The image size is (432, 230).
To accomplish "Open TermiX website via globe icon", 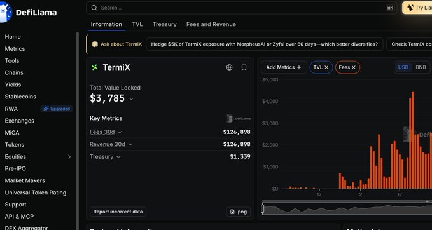I will tap(229, 67).
